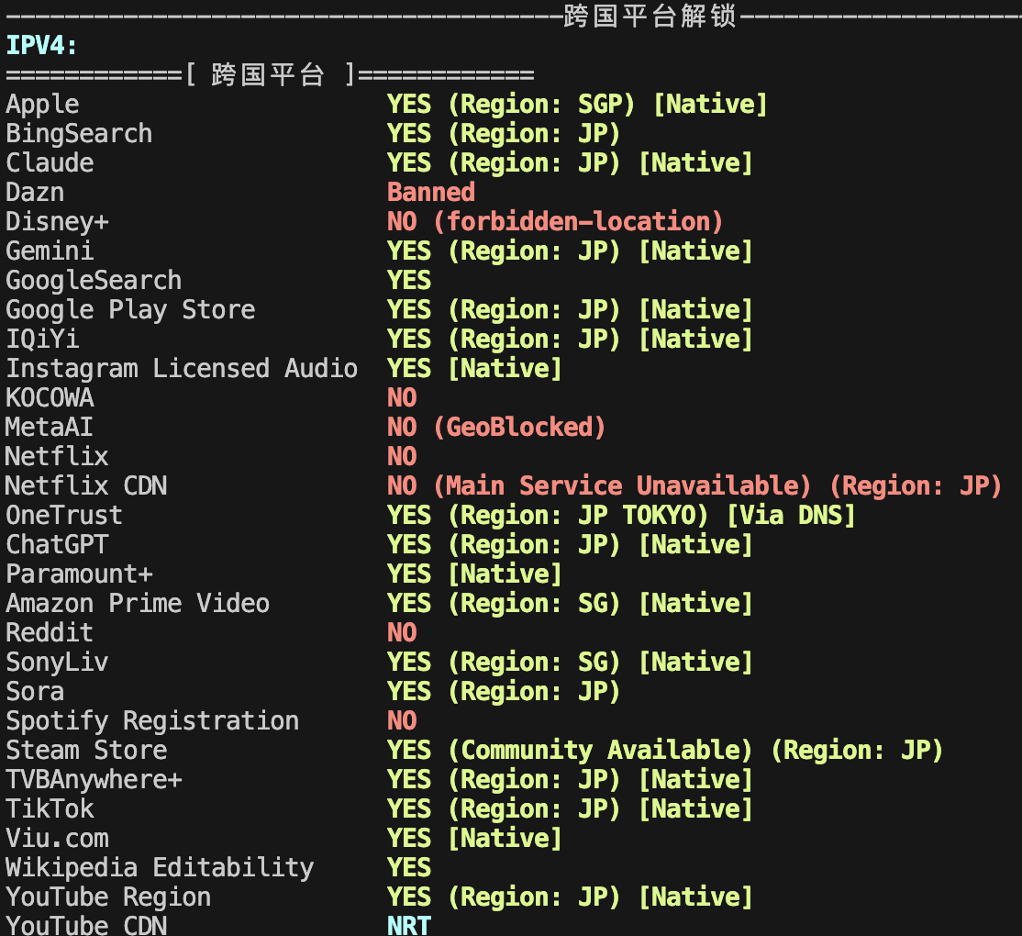1022x936 pixels.
Task: Select 'Google Play Store' label
Action: [x=130, y=310]
